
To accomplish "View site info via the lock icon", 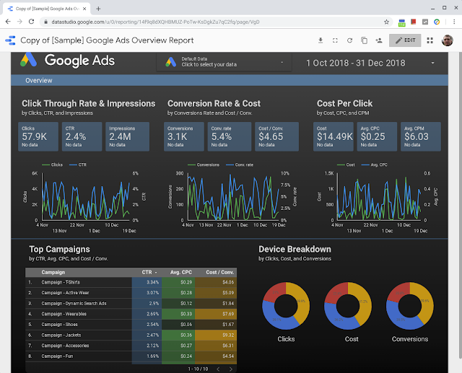I will 45,22.
